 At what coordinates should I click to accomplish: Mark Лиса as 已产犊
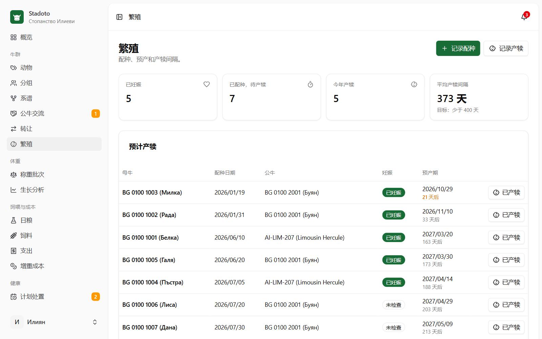506,305
